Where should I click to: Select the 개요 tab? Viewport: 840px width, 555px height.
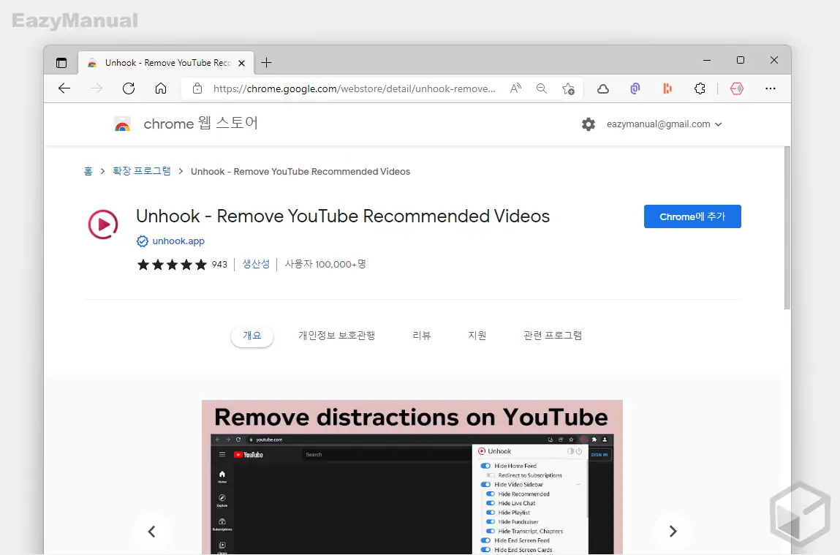tap(251, 336)
